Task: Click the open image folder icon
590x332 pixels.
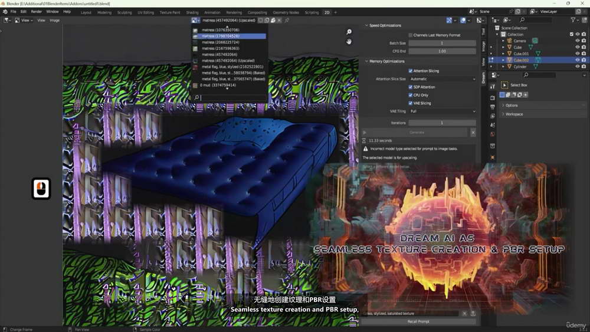Action: (273, 20)
